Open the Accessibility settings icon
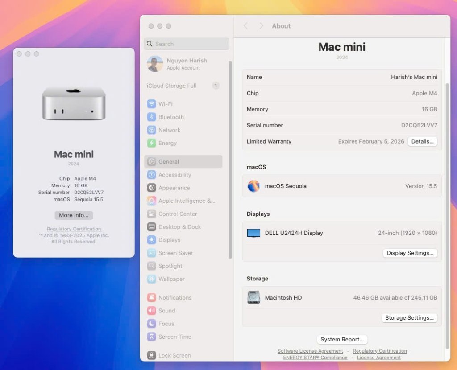Screen dimensions: 457x370 (x=152, y=175)
